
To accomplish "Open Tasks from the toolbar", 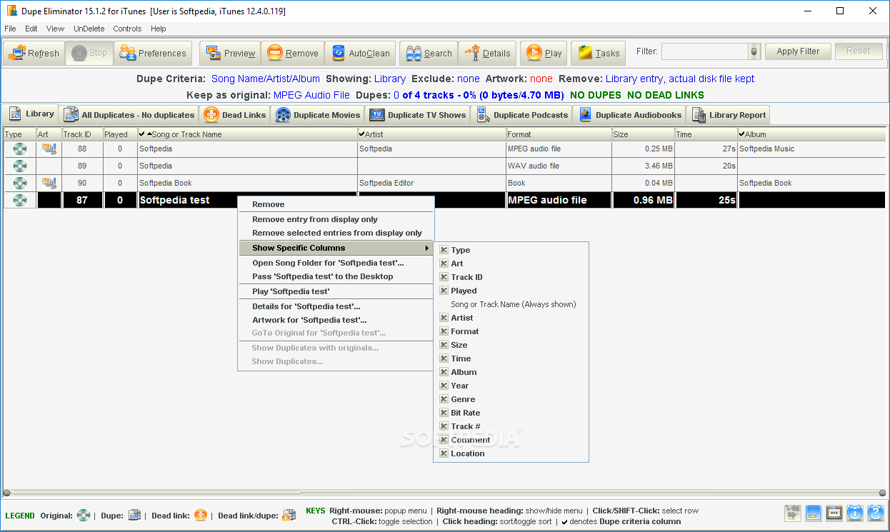I will tap(599, 53).
